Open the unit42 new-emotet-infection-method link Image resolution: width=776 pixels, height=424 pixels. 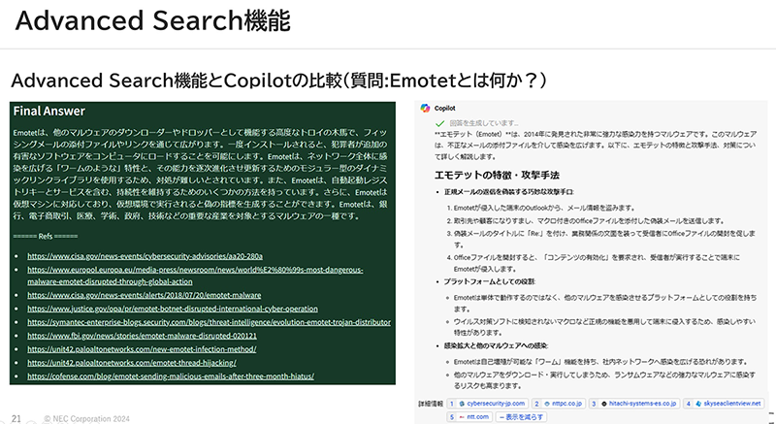tap(142, 348)
